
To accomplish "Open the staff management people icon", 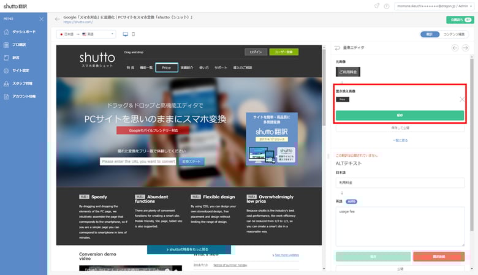I will click(x=6, y=83).
